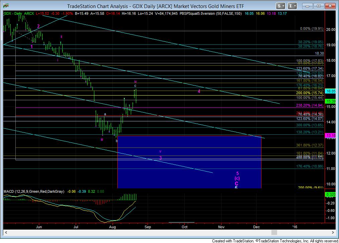This screenshot has width=339, height=243.
Task: Click the "Jun" label on the time axis
Action: (x=39, y=227)
